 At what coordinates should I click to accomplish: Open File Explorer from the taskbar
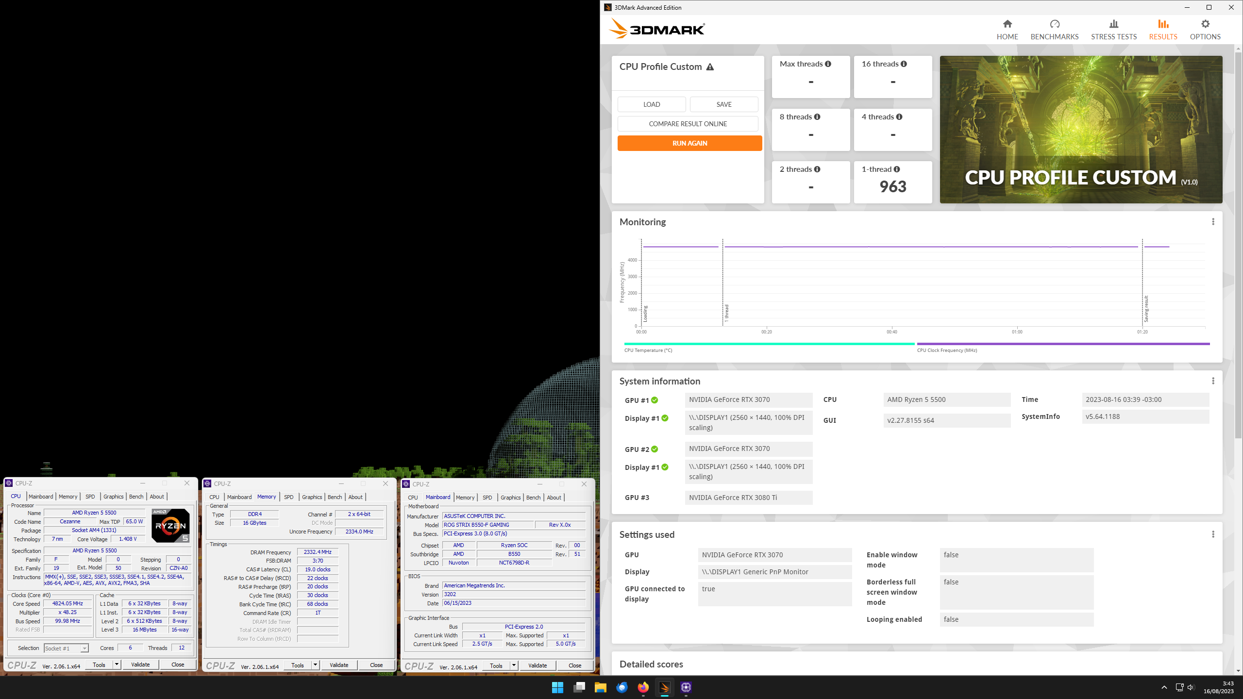coord(601,687)
